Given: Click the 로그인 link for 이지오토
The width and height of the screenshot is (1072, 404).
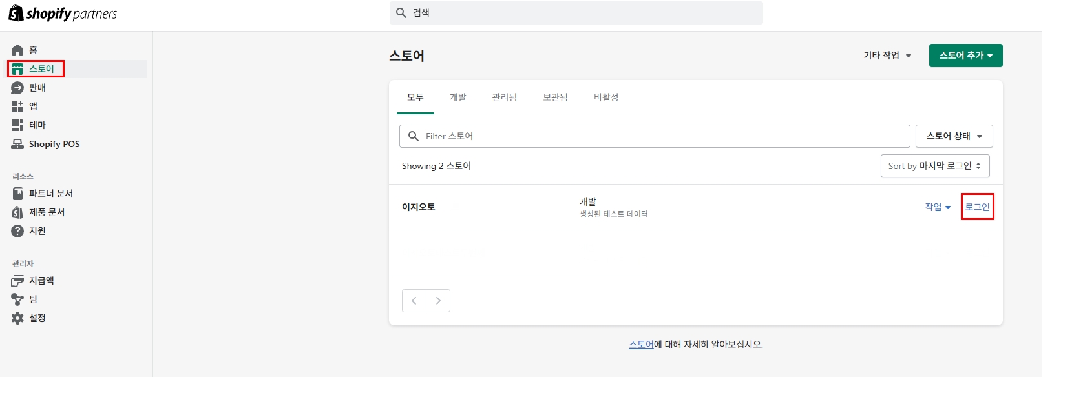Looking at the screenshot, I should pos(977,207).
